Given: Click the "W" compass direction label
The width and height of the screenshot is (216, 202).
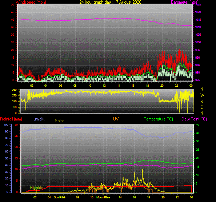Looking at the screenshot, I should click(x=202, y=95).
